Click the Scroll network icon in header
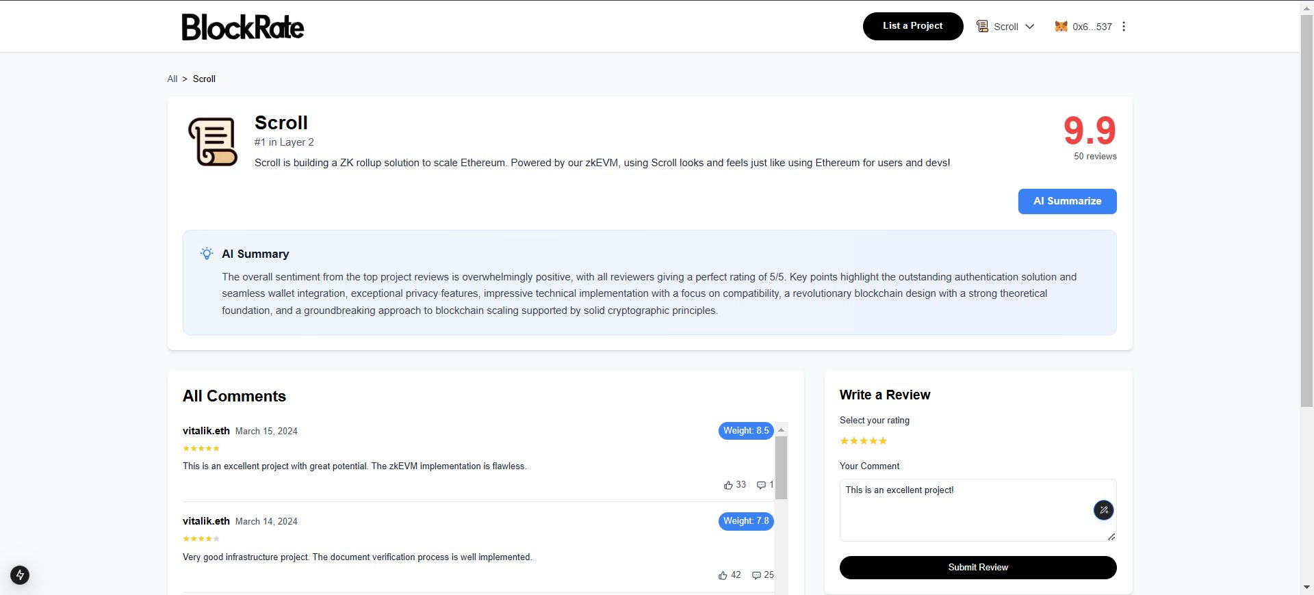This screenshot has height=595, width=1314. pos(982,27)
